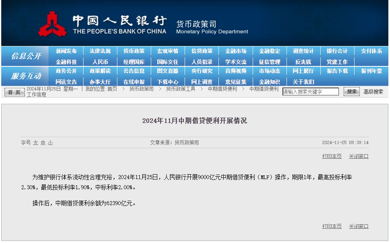Open 音频视频 menu item

pyautogui.click(x=236, y=71)
